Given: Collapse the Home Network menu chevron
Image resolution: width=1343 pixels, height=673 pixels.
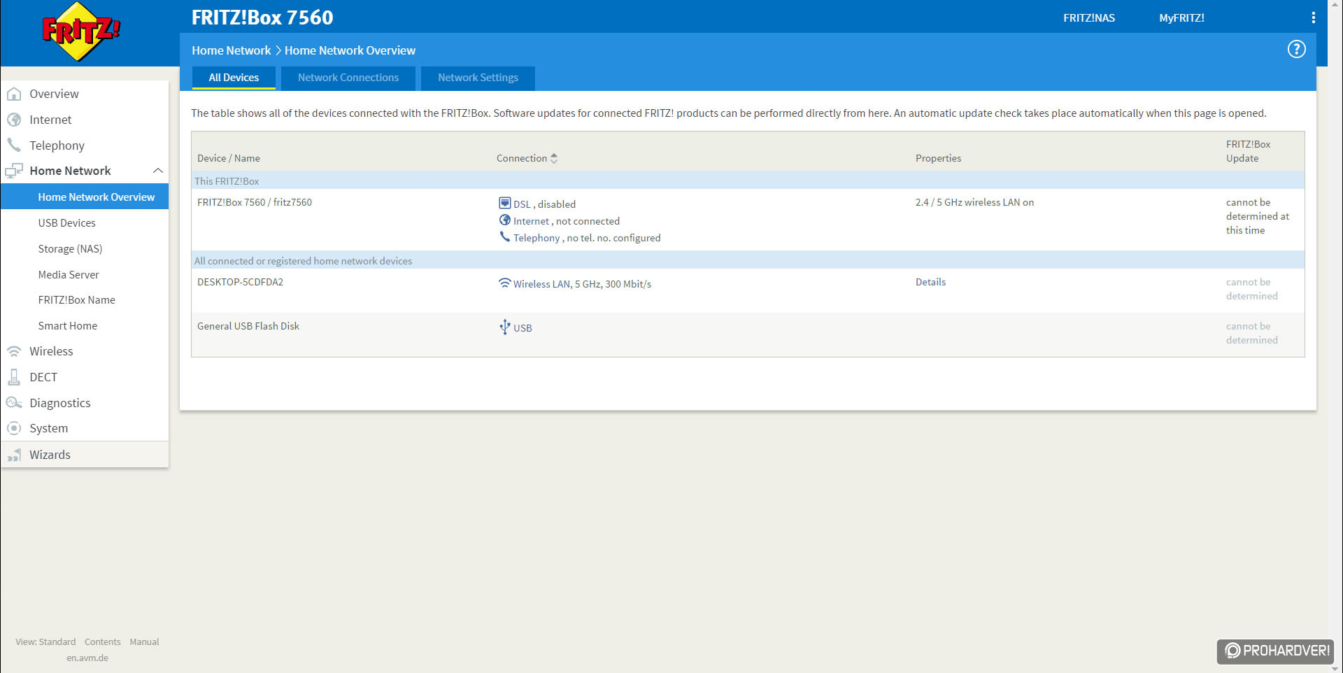Looking at the screenshot, I should pos(158,171).
